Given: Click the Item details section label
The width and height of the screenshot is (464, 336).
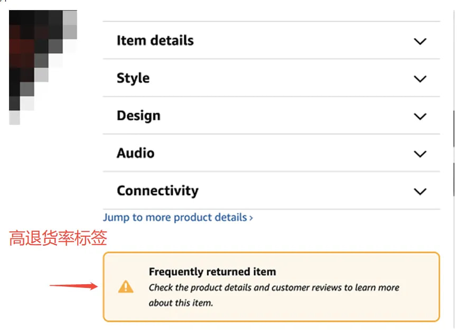Looking at the screenshot, I should (155, 40).
